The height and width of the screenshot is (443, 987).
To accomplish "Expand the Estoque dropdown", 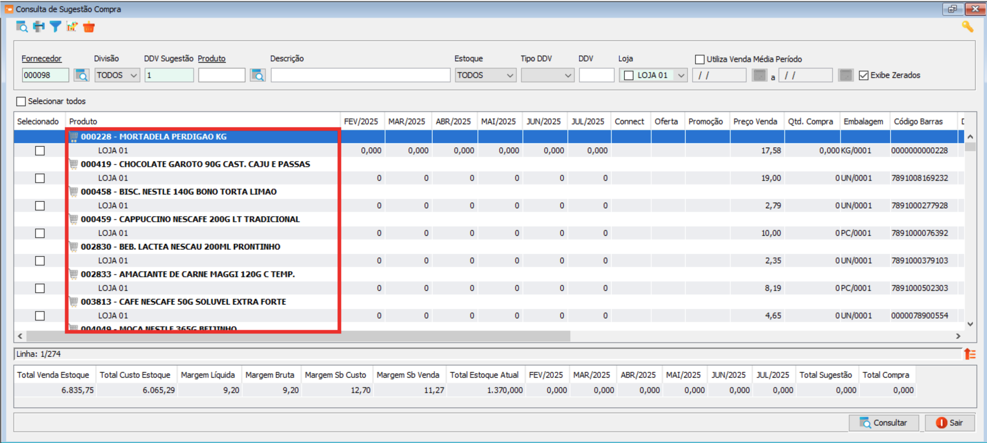I will click(x=485, y=75).
